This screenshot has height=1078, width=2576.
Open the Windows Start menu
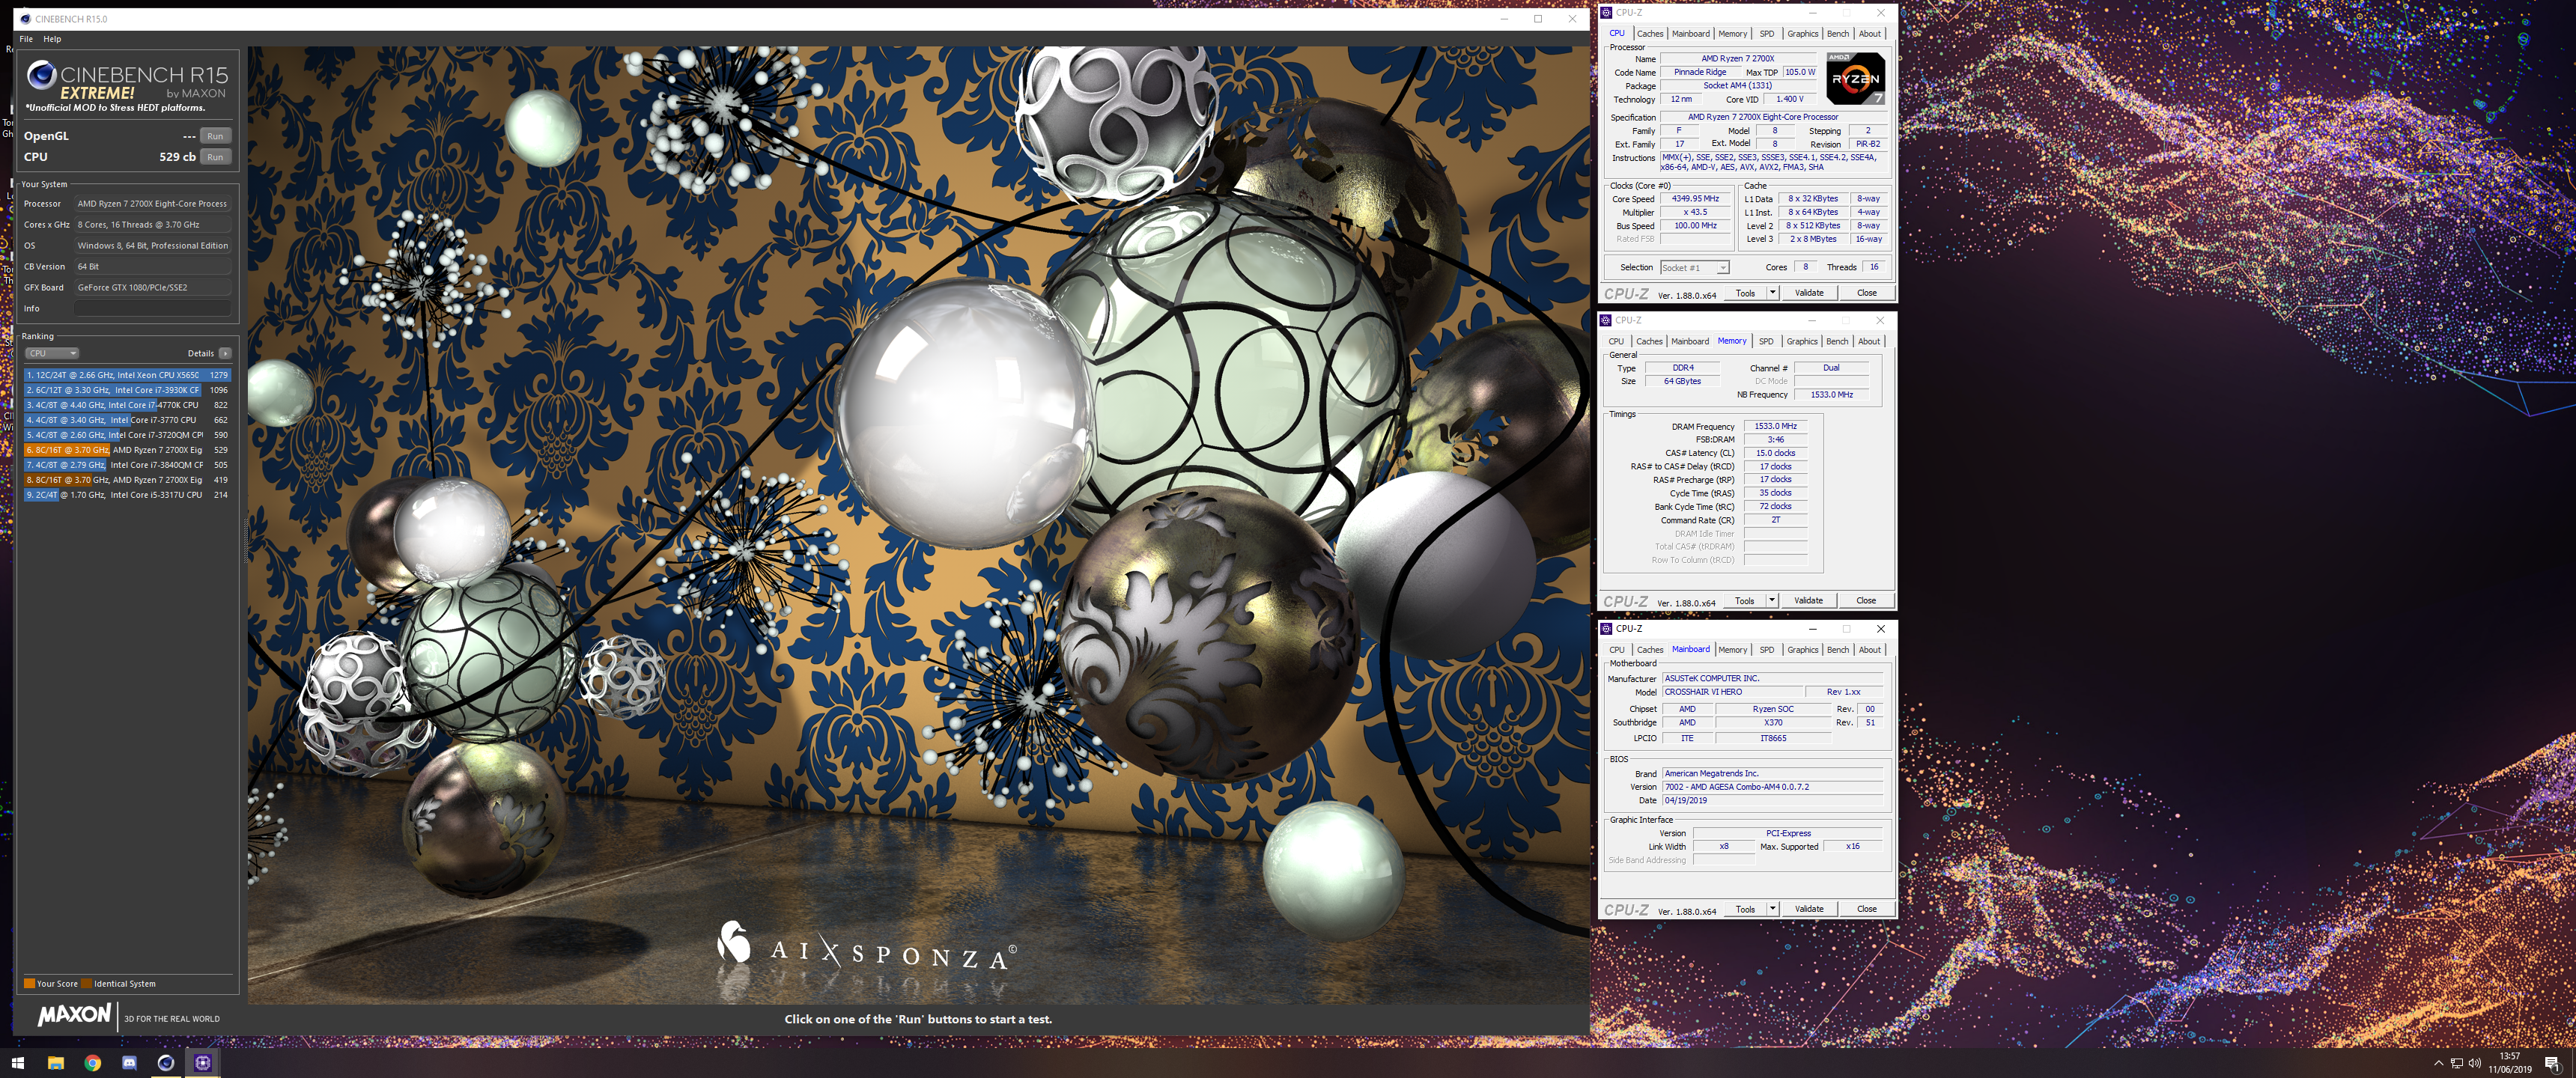pyautogui.click(x=18, y=1063)
